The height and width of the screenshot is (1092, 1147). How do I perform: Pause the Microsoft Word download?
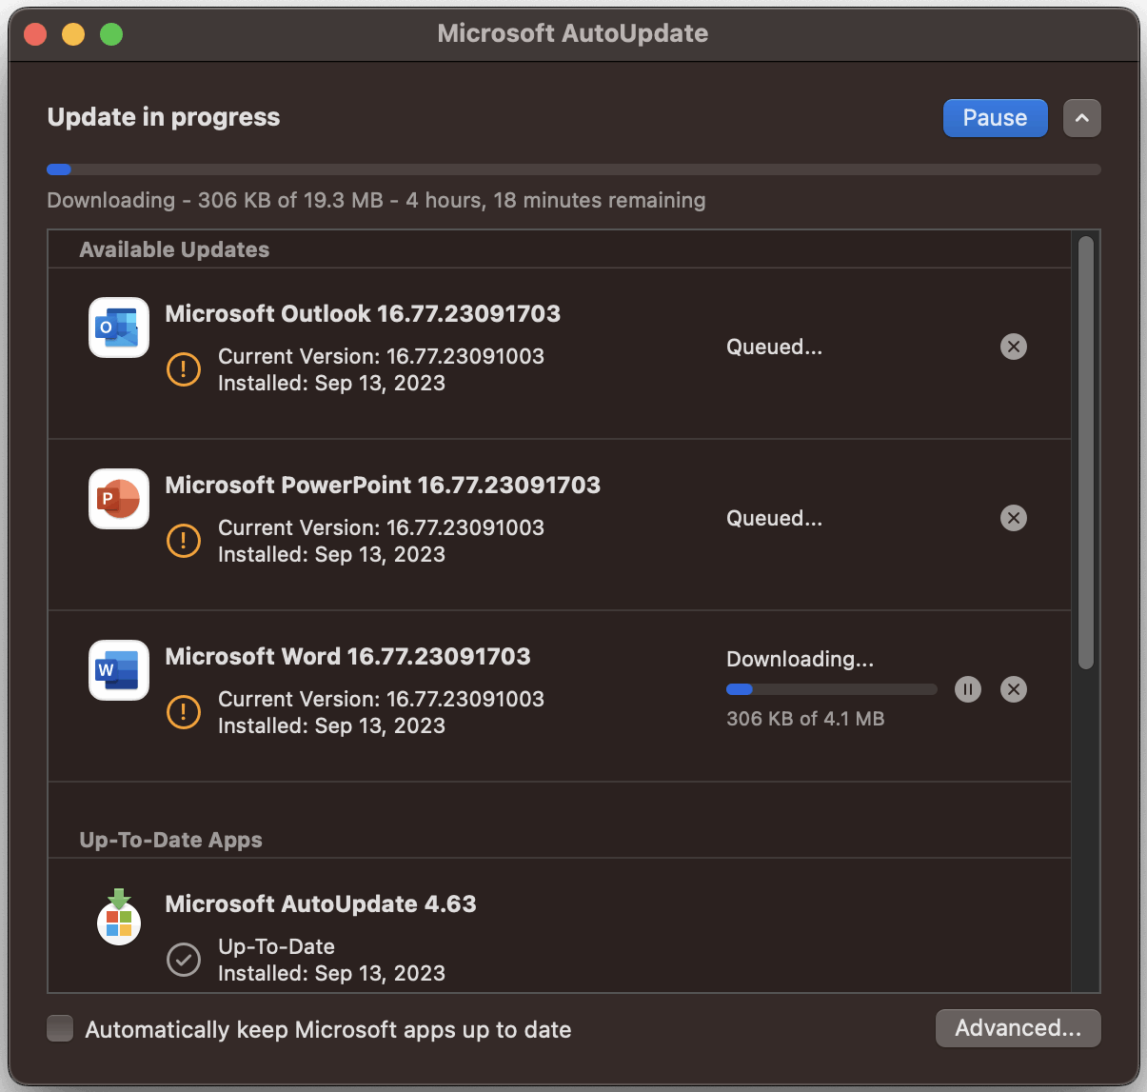pos(968,688)
